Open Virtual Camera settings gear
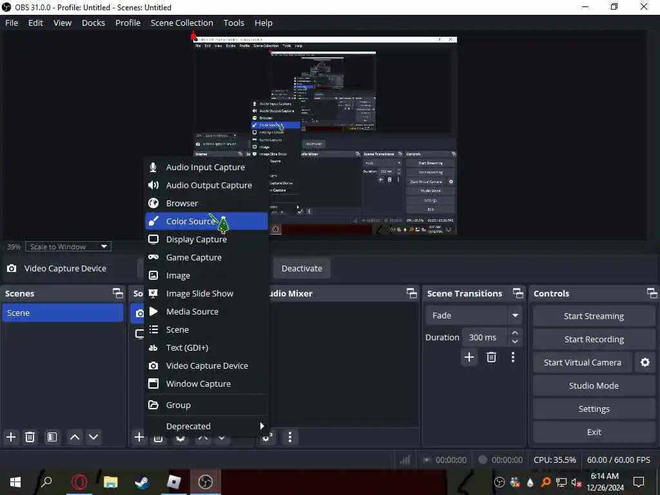Screen dimensions: 660x495 pos(645,362)
